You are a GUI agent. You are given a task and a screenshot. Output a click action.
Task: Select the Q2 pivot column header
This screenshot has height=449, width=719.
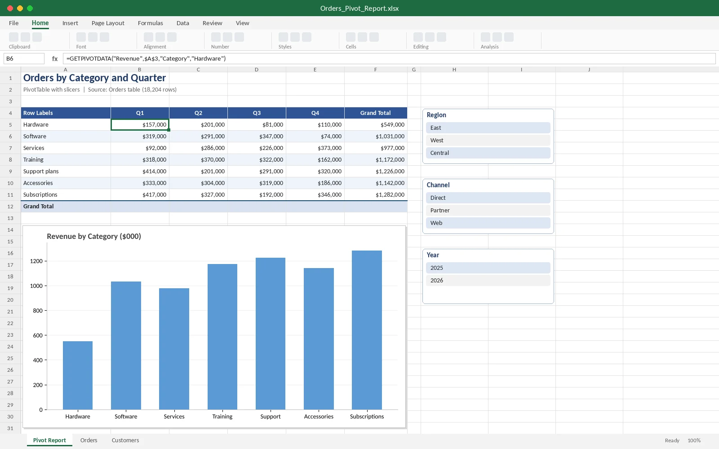[198, 113]
